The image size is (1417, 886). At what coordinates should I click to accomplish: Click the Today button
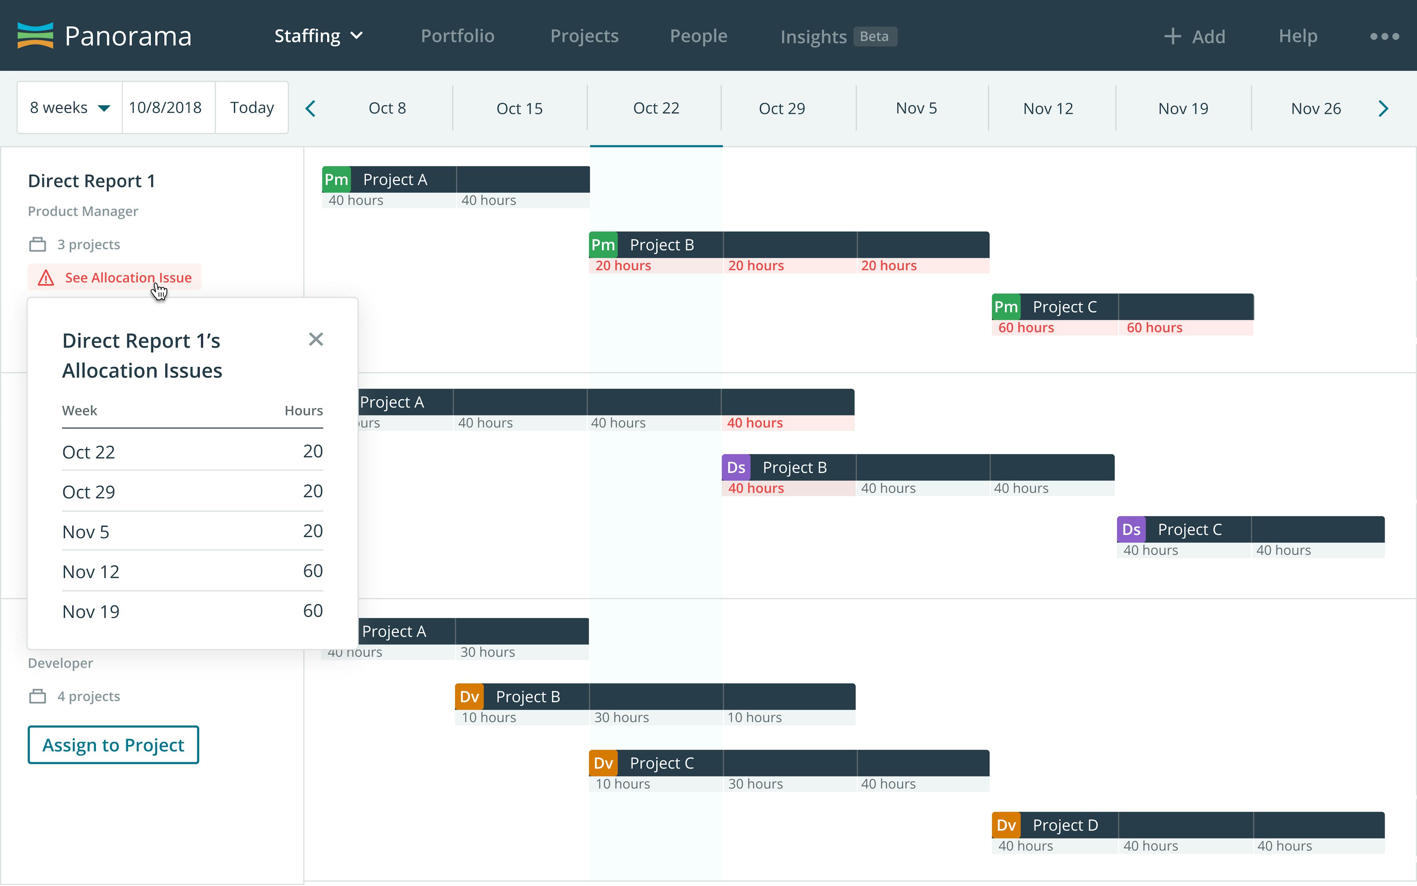pyautogui.click(x=251, y=107)
